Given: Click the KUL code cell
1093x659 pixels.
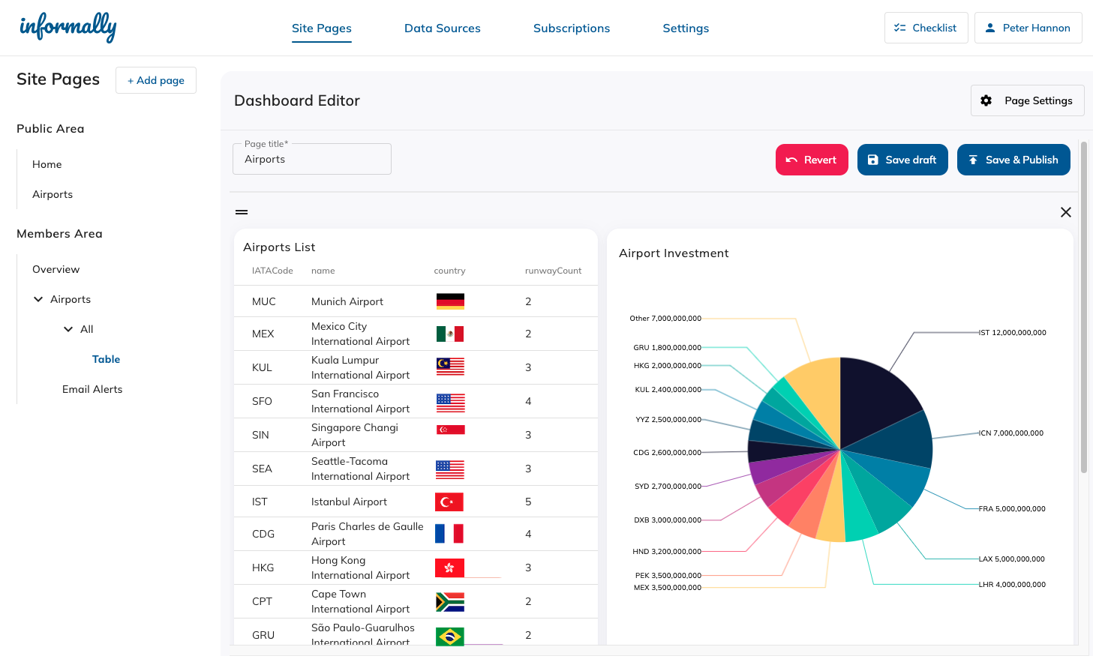Looking at the screenshot, I should [x=262, y=367].
